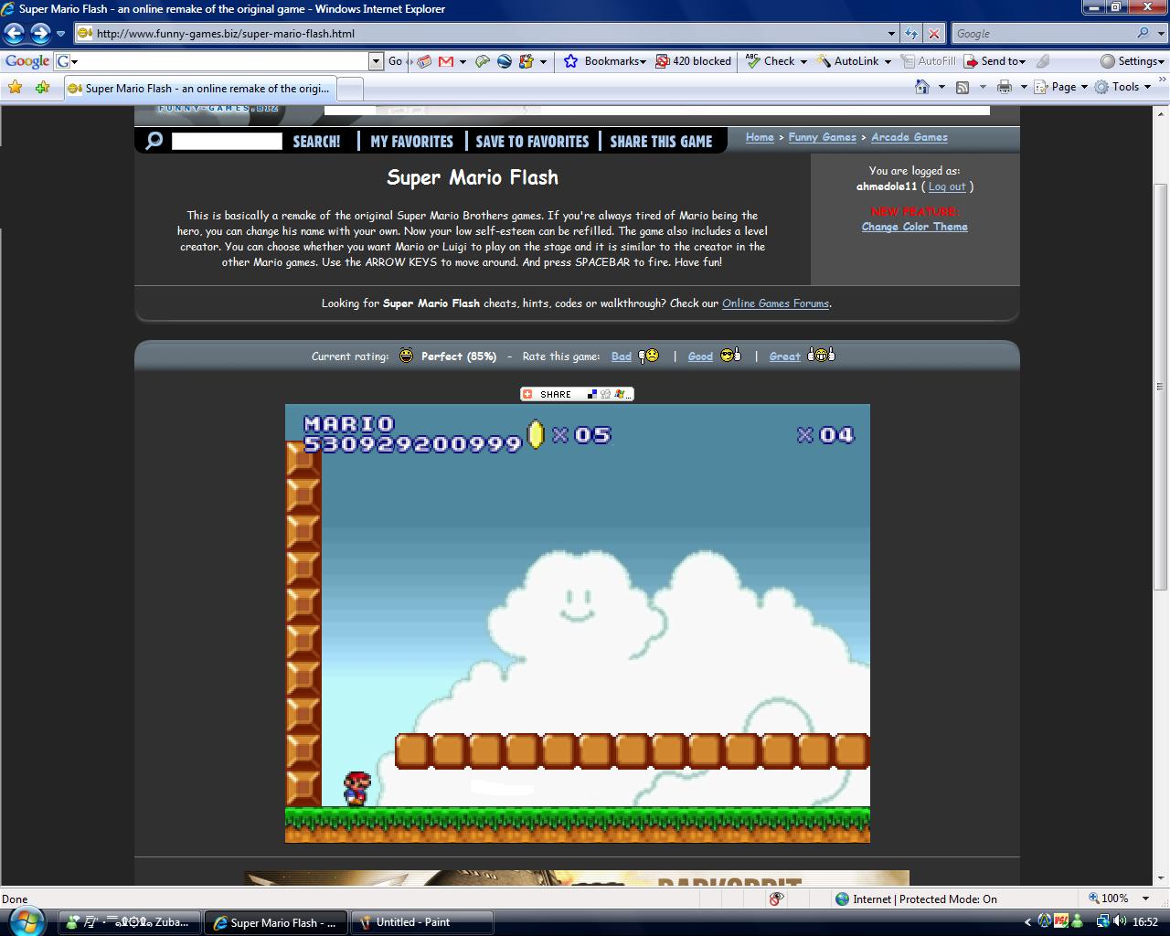Image resolution: width=1170 pixels, height=936 pixels.
Task: Click the Log out link
Action: [947, 186]
